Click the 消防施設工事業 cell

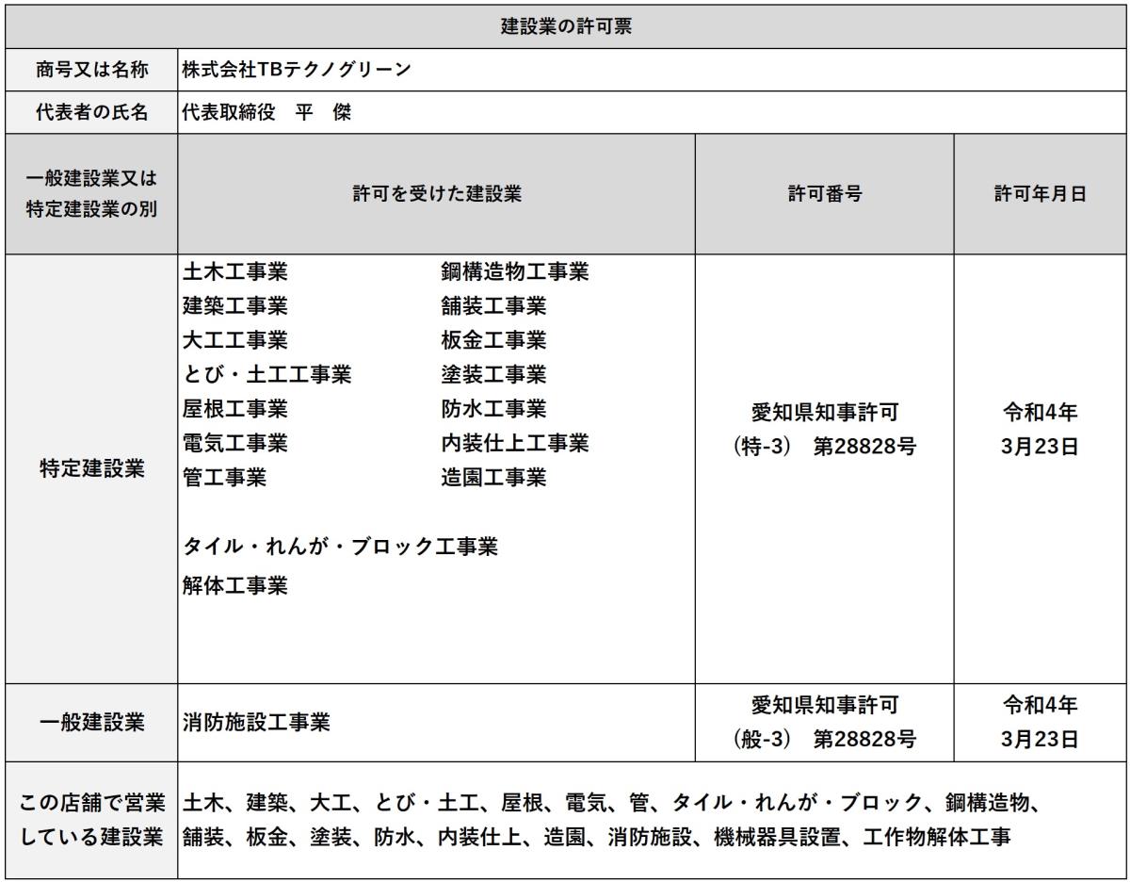[256, 723]
